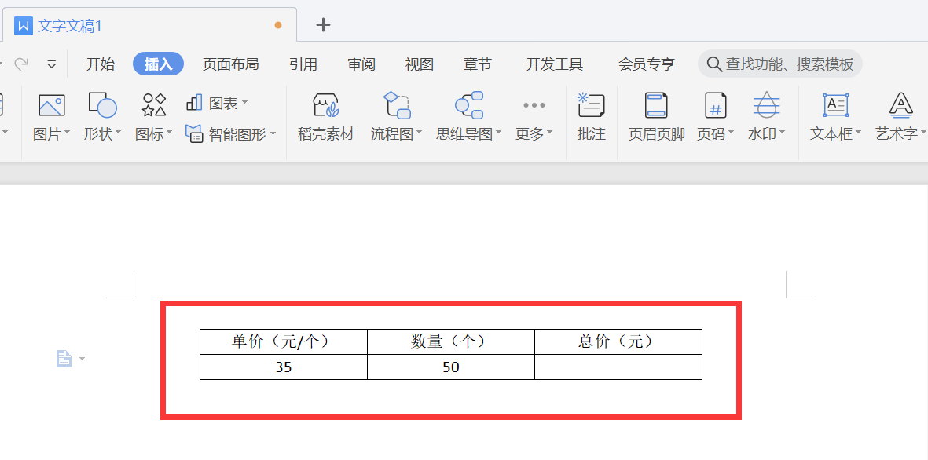Image resolution: width=928 pixels, height=460 pixels.
Task: Open the 审阅 review tab
Action: point(361,64)
